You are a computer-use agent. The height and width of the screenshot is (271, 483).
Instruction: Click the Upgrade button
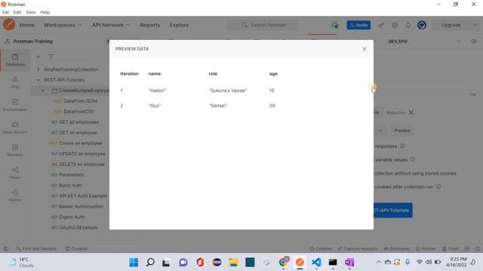coord(451,25)
